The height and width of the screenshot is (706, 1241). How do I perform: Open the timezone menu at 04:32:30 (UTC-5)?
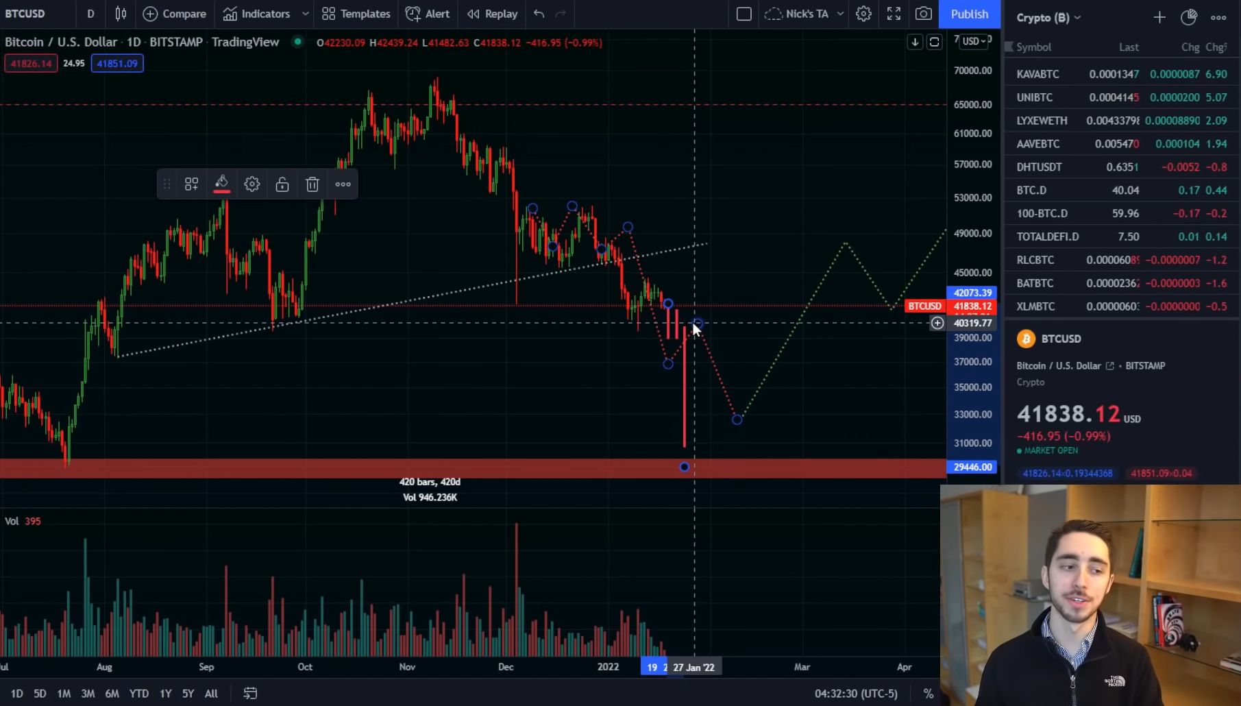856,694
